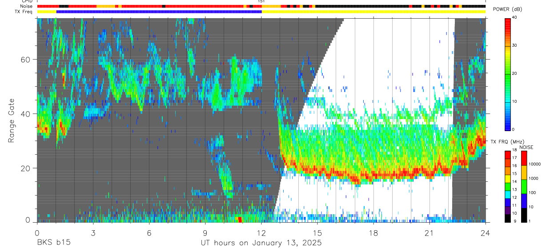Click the '15' tick on UT hours axis
Viewport: 546px width, 252px height.
(317, 233)
